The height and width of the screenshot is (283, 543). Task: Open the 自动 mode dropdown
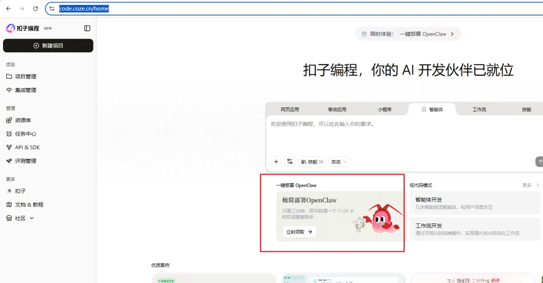tap(339, 162)
